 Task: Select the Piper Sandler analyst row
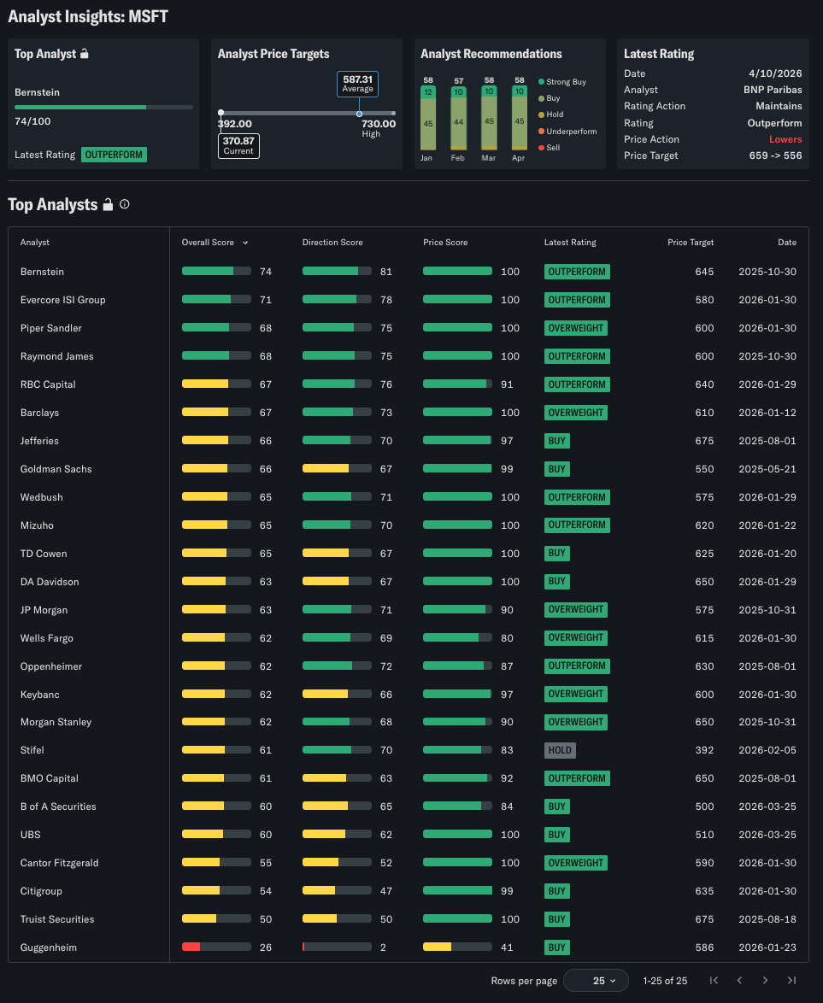[x=409, y=328]
